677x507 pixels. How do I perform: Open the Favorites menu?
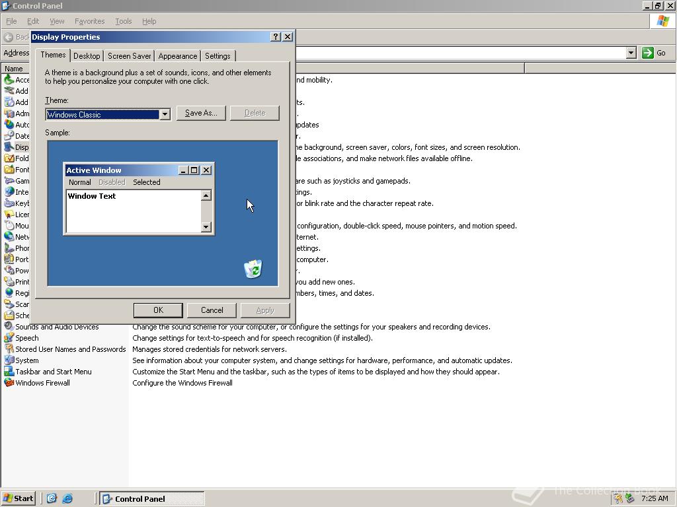tap(89, 21)
